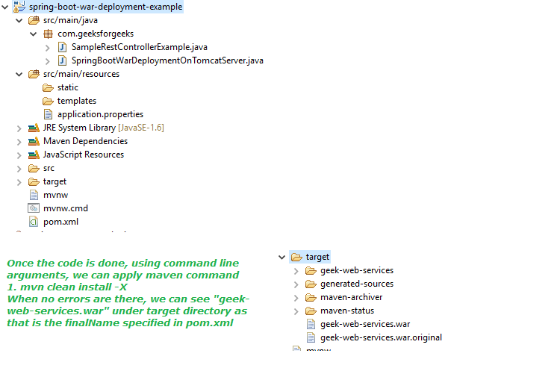Select JRE System Library [JavaSE-1.6] label
The image size is (560, 374).
104,128
